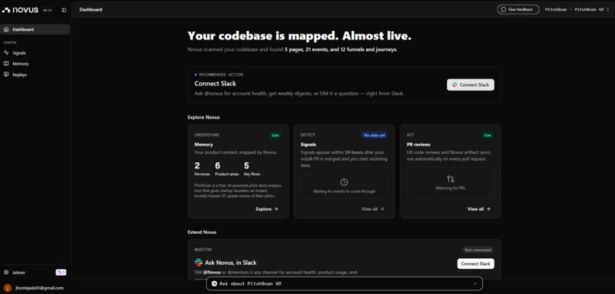Click Connect Slack in Ask Novus section
The height and width of the screenshot is (294, 615).
point(475,264)
